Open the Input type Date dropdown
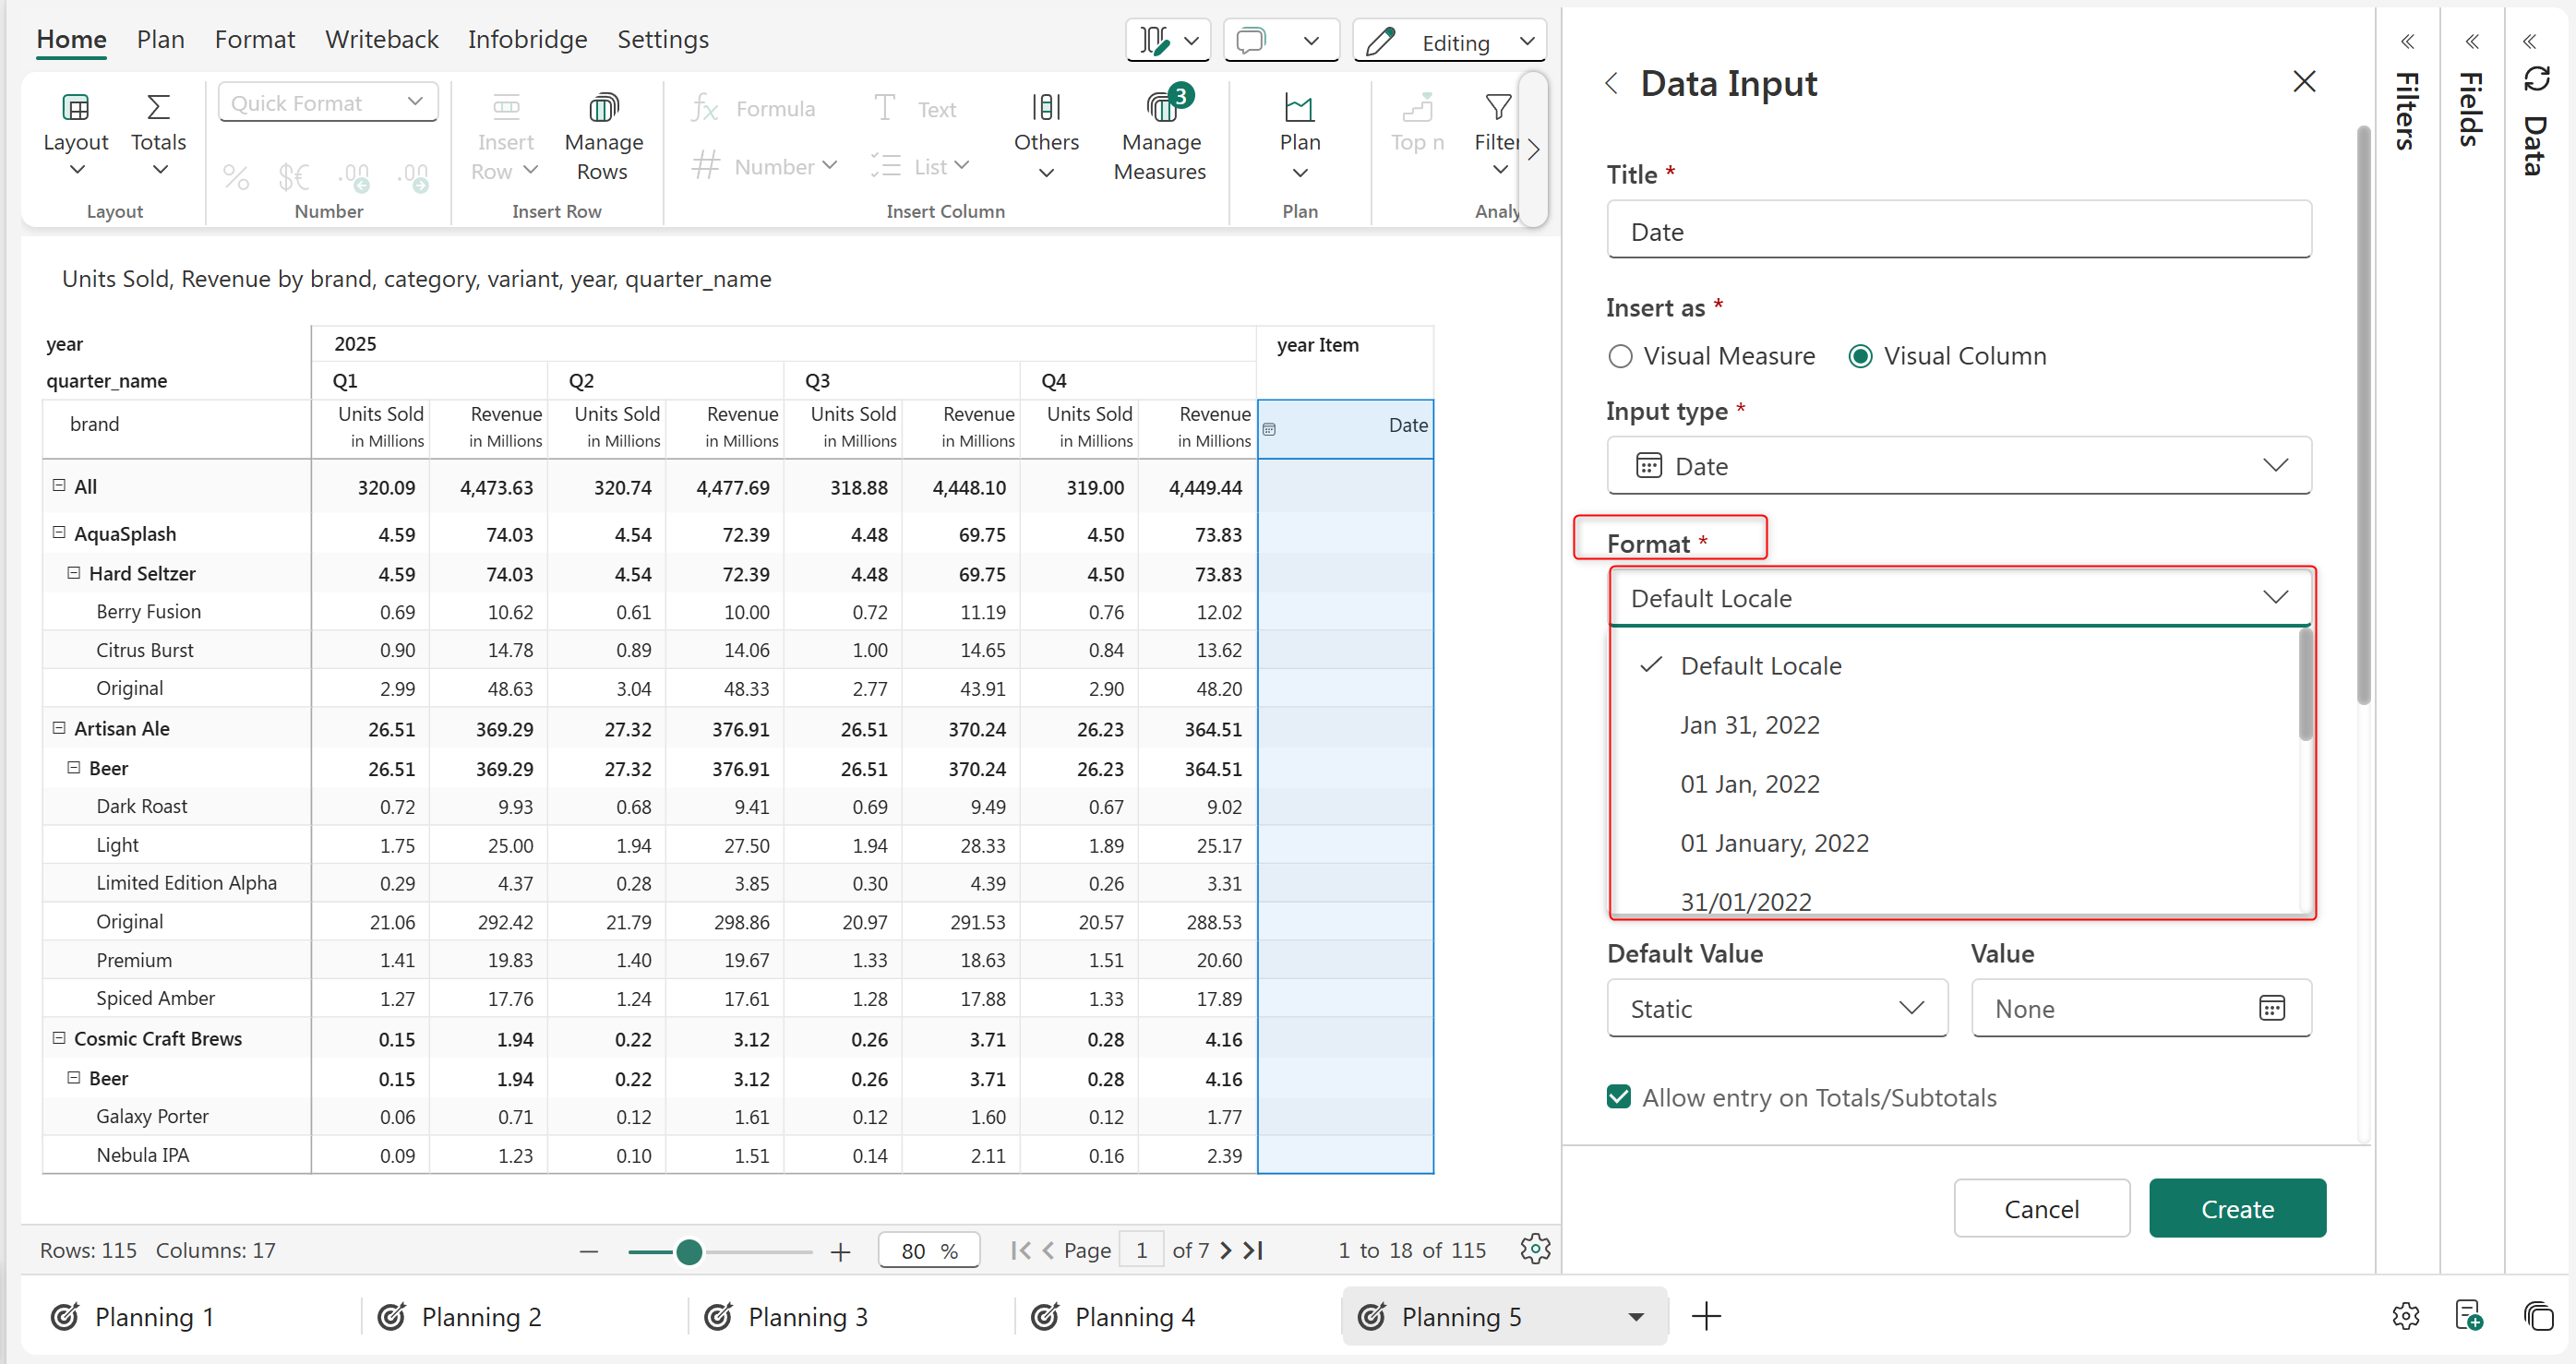Screen dimensions: 2576x1364 click(1958, 466)
